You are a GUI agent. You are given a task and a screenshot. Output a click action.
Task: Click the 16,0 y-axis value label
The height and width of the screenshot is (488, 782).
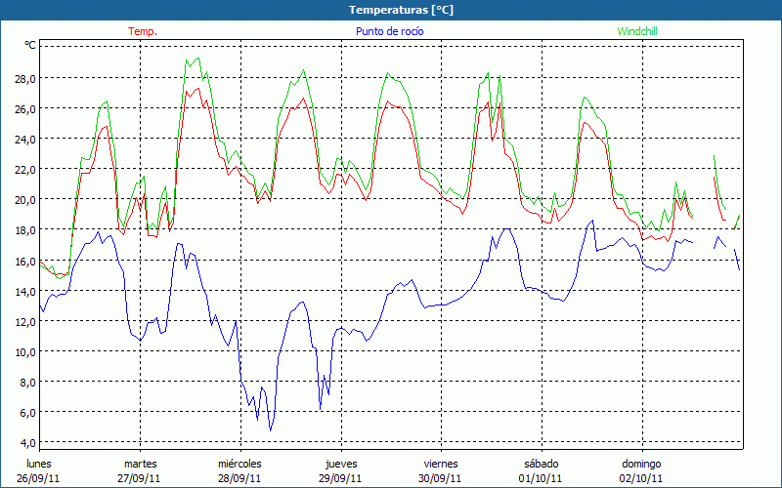24,261
